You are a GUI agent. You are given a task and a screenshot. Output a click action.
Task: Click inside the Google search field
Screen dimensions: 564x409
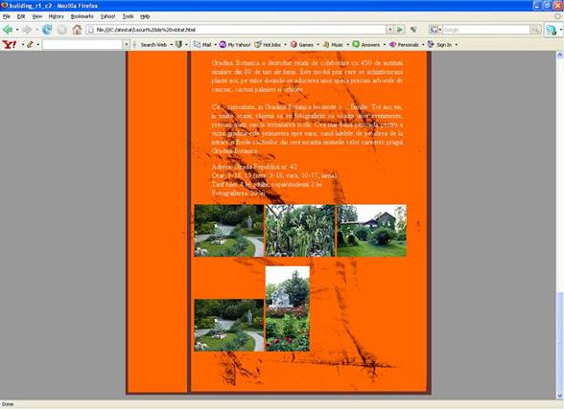486,30
